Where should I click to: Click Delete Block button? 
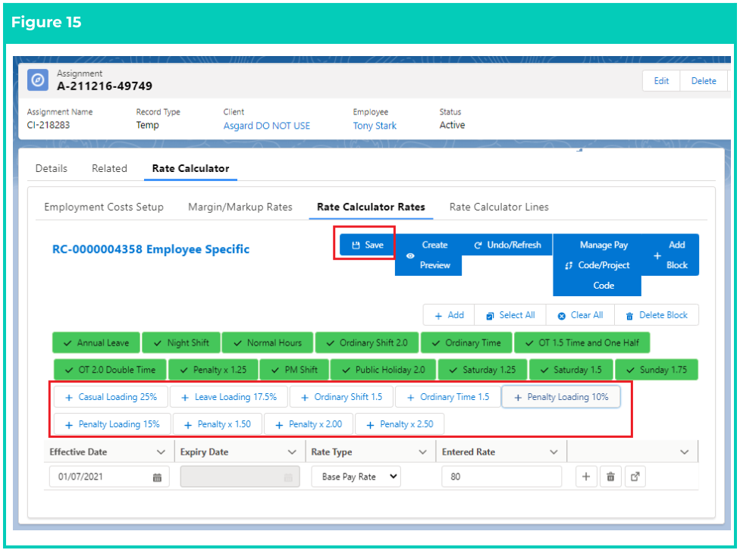pyautogui.click(x=657, y=315)
